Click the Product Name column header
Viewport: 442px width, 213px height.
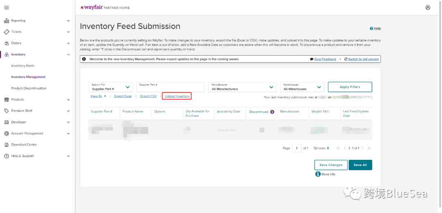(133, 112)
